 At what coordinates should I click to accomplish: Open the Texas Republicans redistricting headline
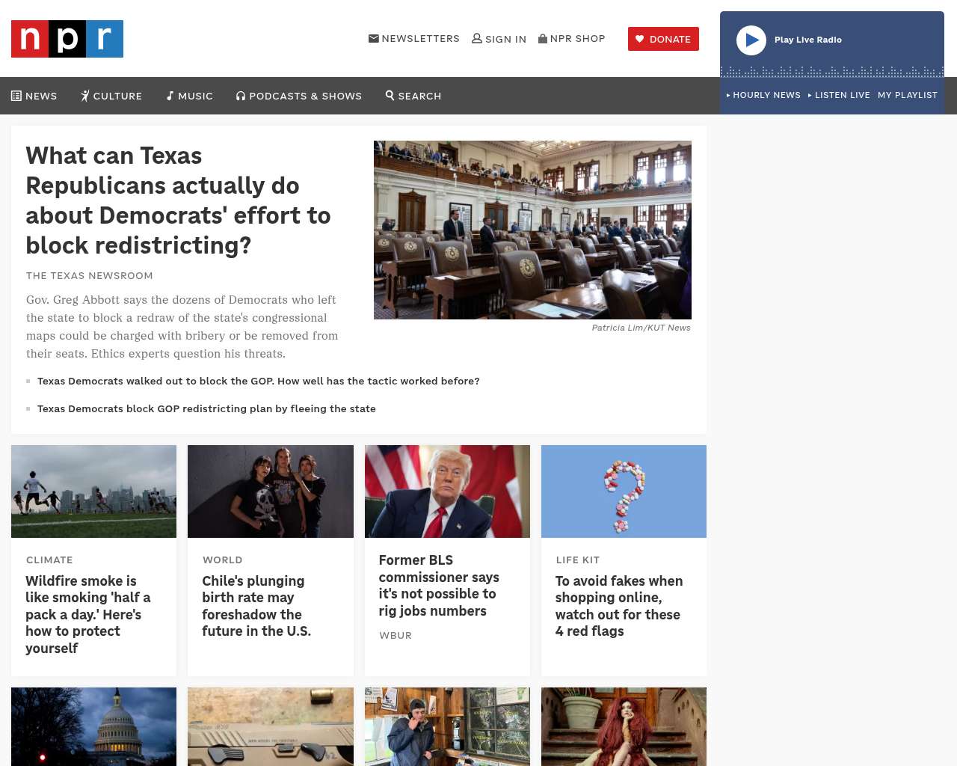[x=179, y=200]
